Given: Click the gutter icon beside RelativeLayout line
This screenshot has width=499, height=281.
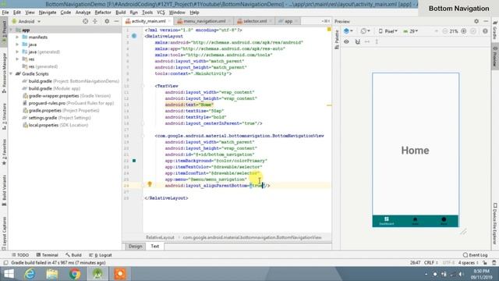Looking at the screenshot, I should click(134, 36).
